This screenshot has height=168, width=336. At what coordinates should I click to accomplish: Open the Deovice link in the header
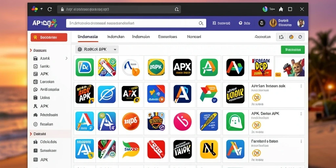[x=221, y=23]
